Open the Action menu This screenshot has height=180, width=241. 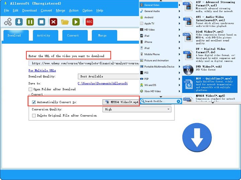pyautogui.click(x=74, y=10)
